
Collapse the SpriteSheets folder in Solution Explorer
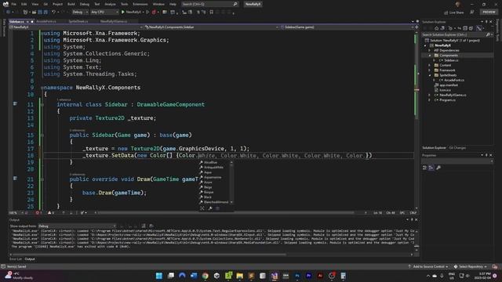point(430,75)
